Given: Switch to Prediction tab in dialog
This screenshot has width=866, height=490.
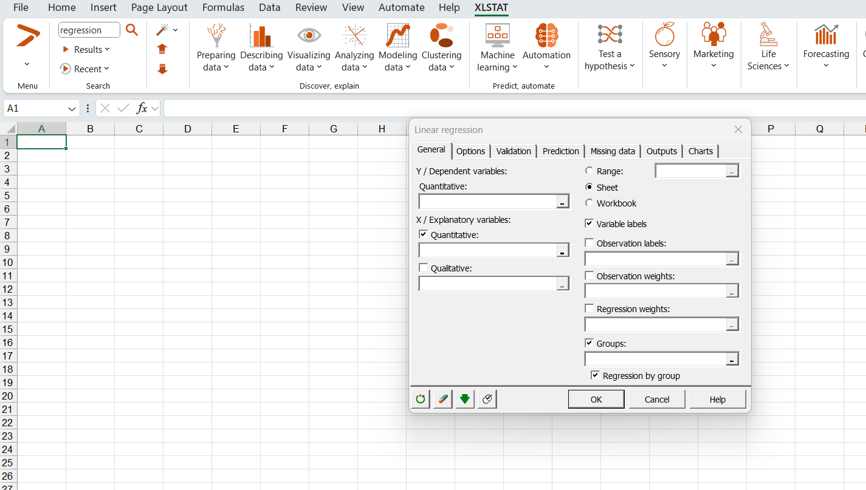Looking at the screenshot, I should coord(561,151).
